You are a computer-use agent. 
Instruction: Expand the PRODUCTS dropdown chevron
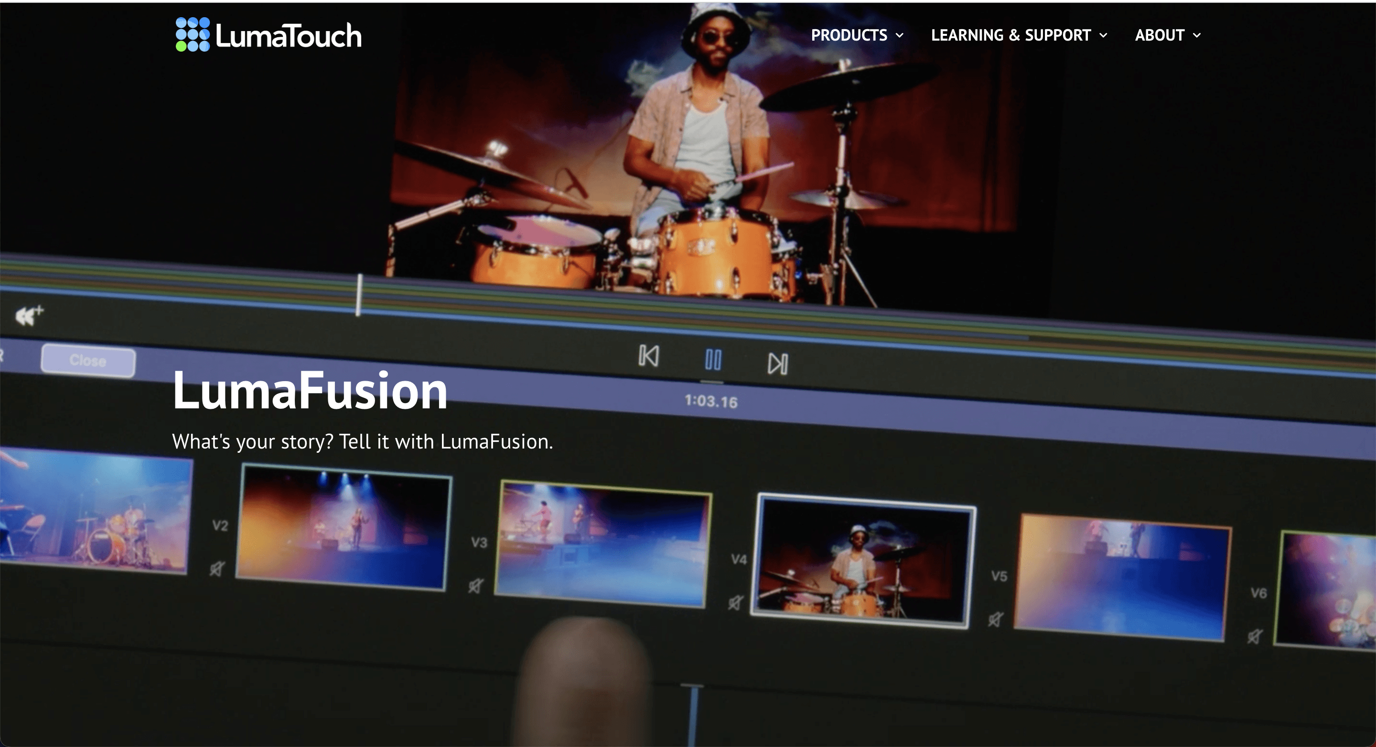pos(900,36)
